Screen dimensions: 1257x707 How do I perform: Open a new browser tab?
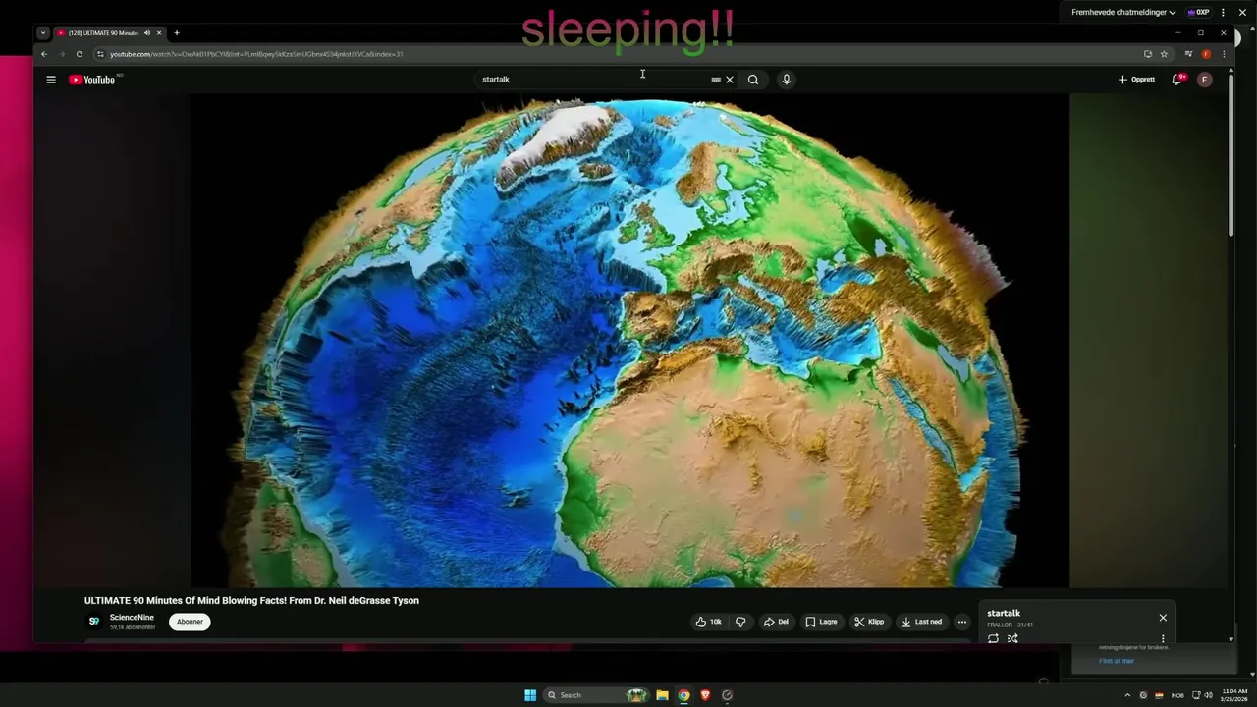coord(177,33)
